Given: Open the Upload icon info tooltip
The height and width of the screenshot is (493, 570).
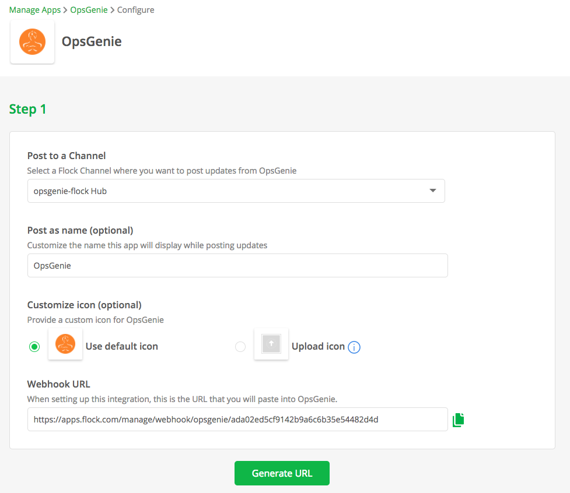Looking at the screenshot, I should point(354,347).
